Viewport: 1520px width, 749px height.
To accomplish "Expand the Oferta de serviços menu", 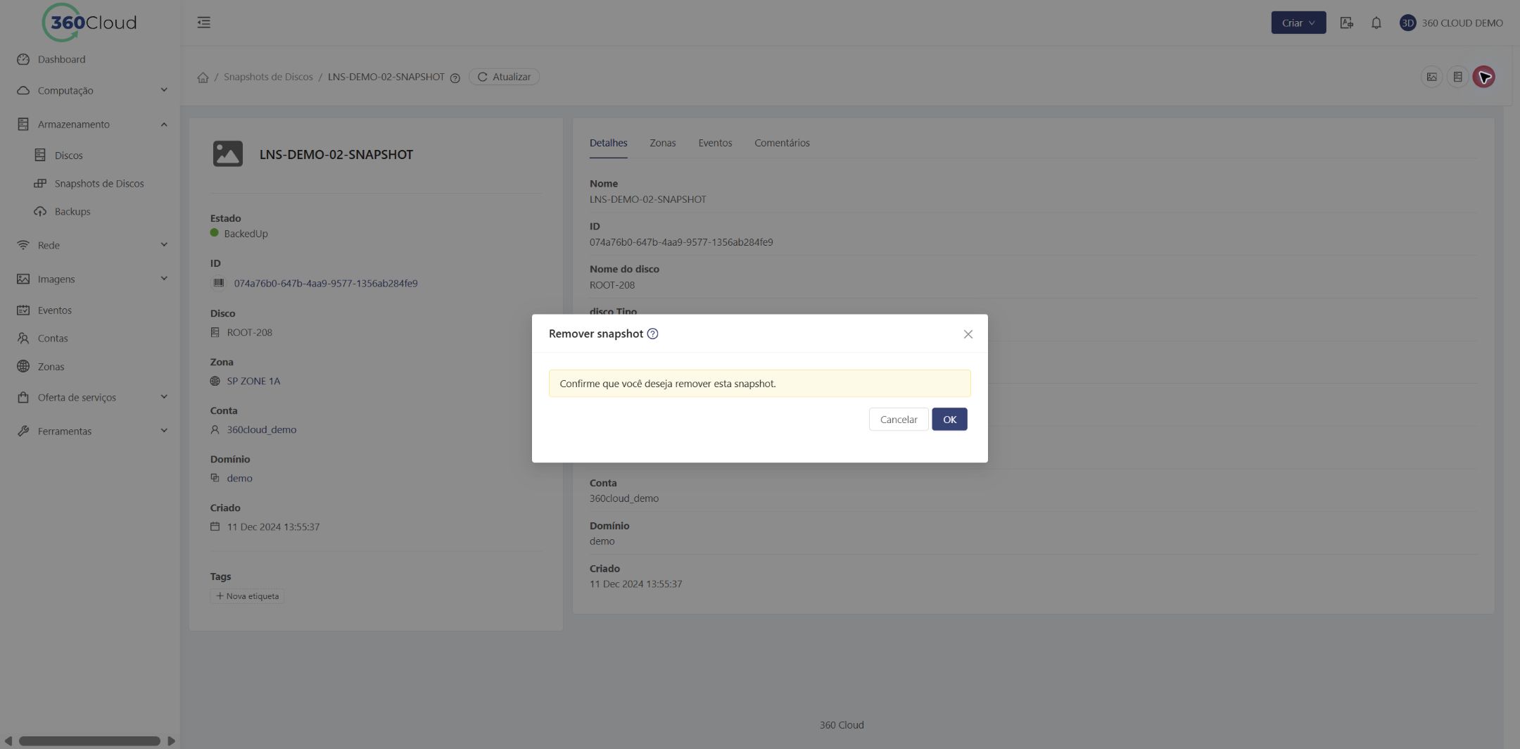I will click(x=90, y=397).
